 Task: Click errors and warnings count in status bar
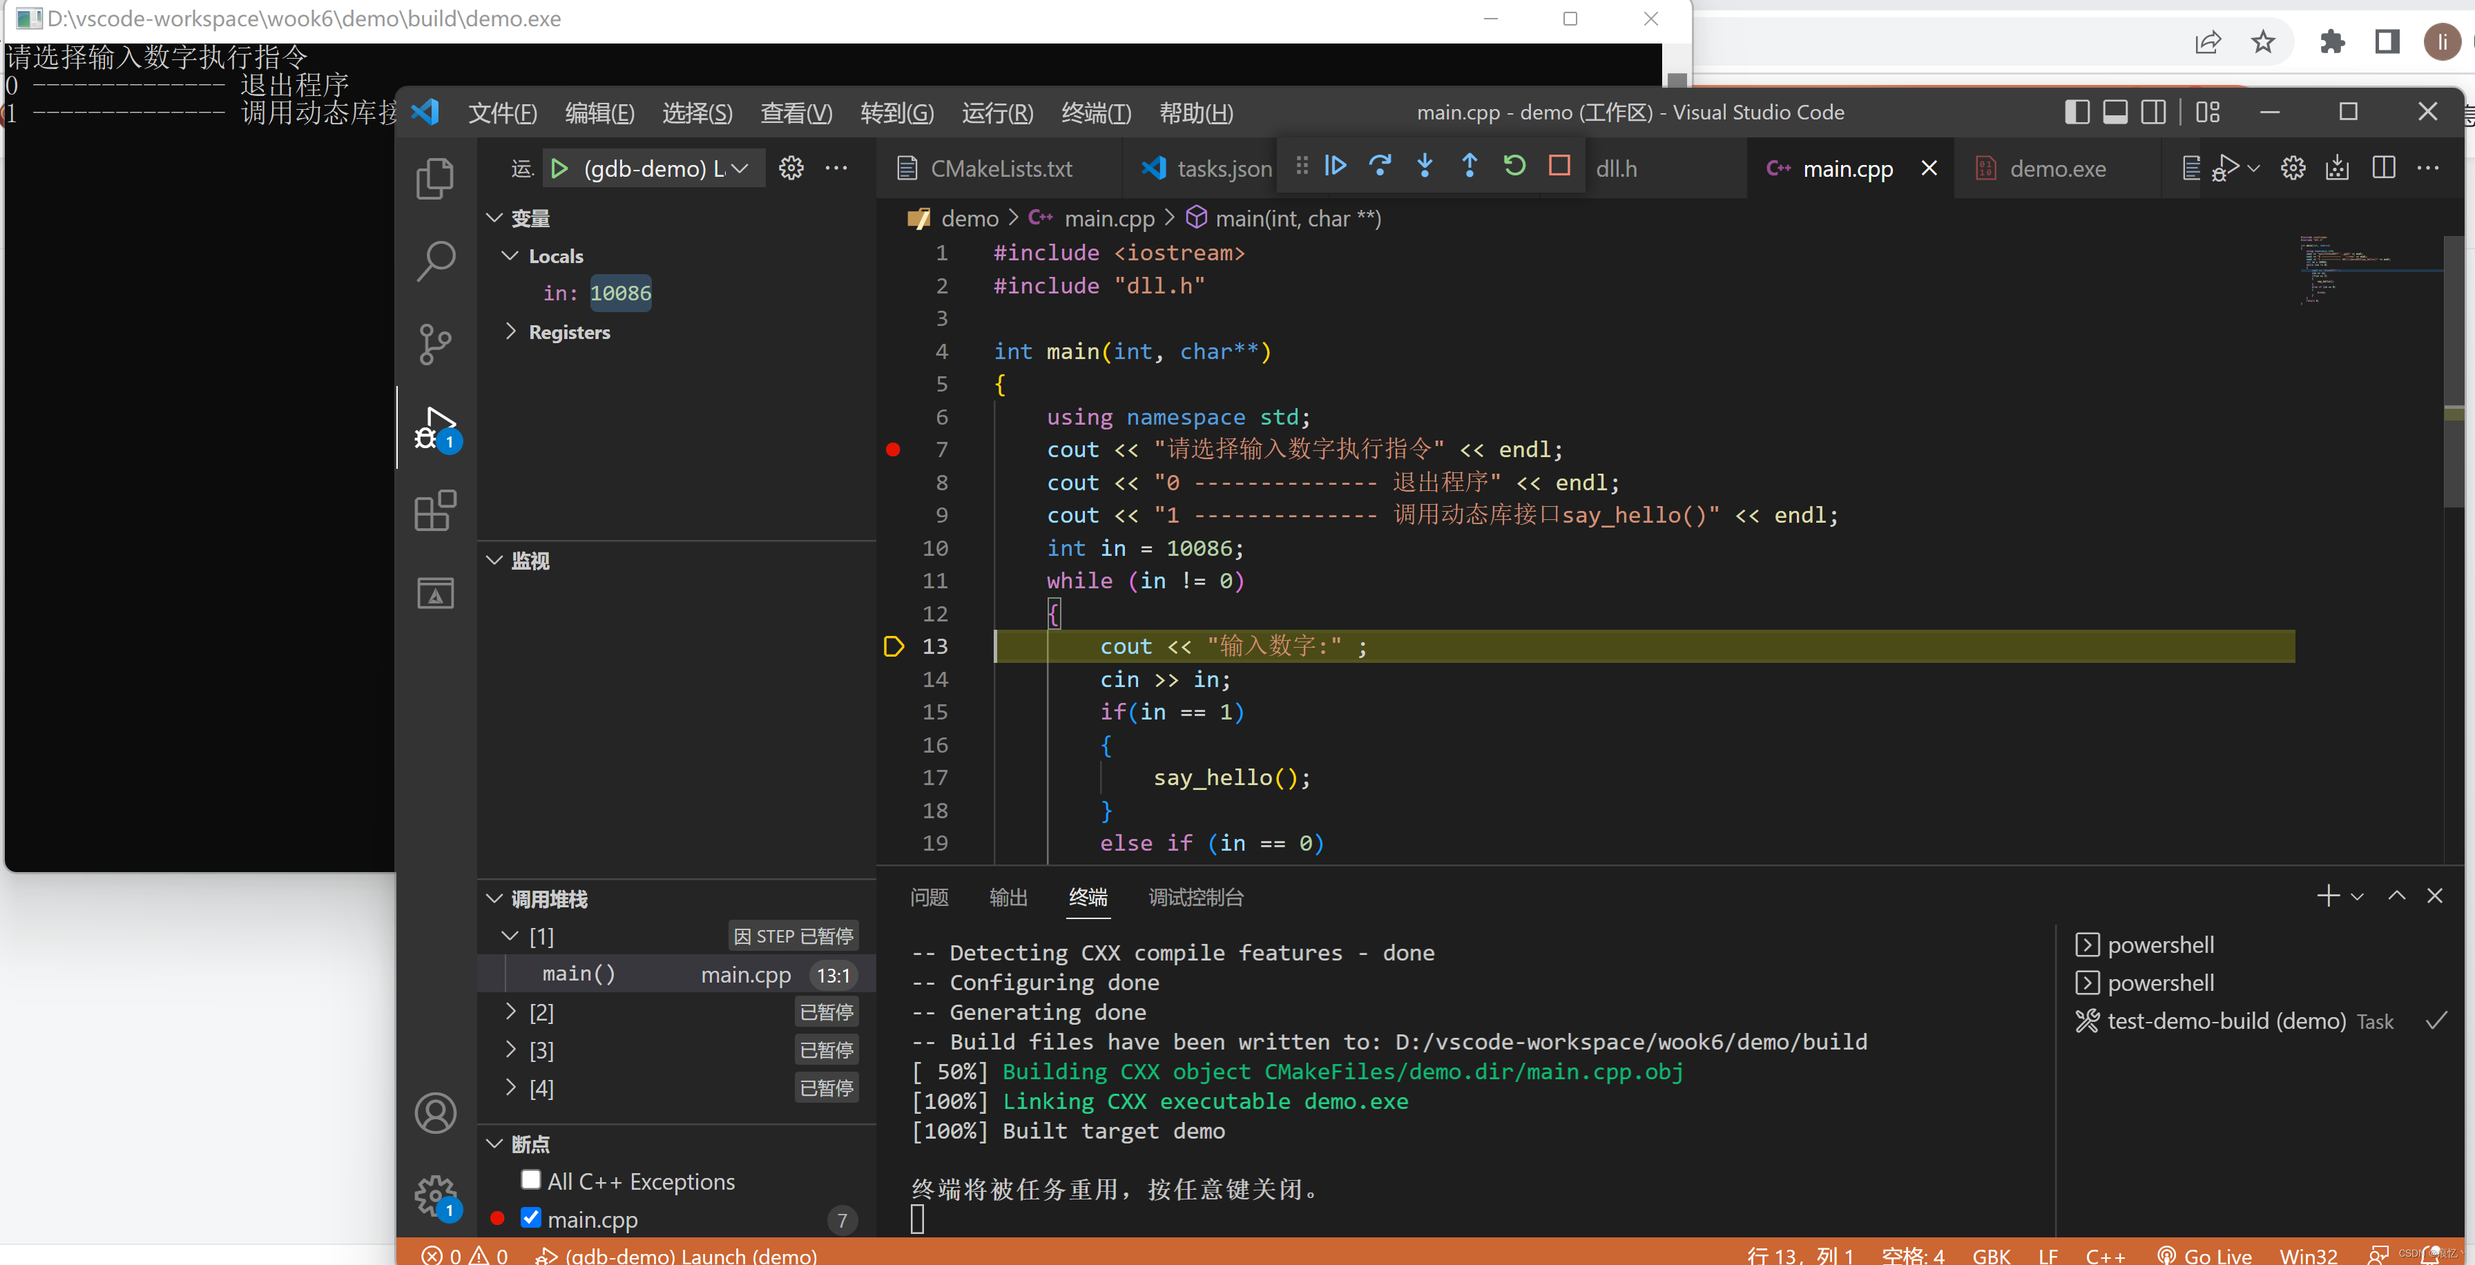pos(464,1255)
